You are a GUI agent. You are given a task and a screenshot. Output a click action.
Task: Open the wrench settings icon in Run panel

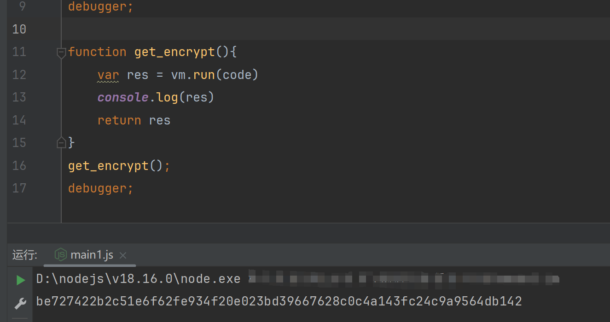pyautogui.click(x=20, y=303)
